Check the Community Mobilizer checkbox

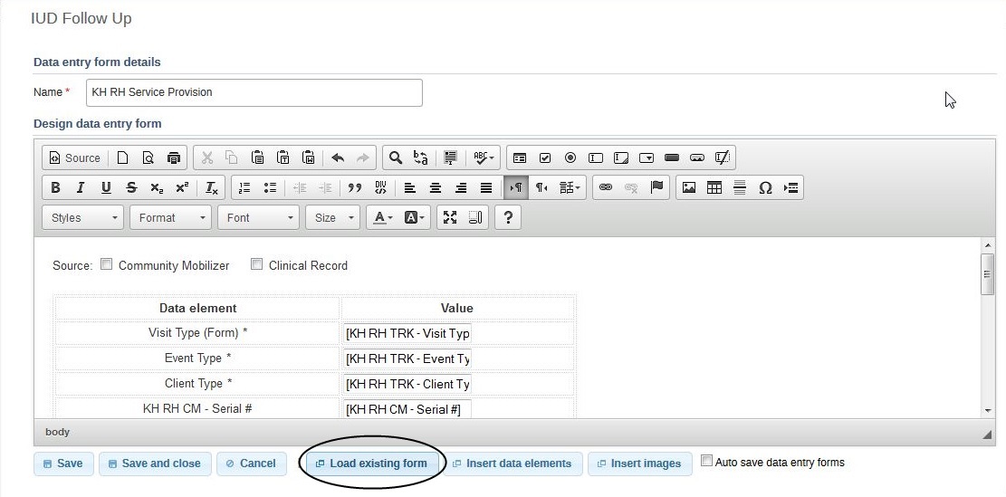(106, 265)
